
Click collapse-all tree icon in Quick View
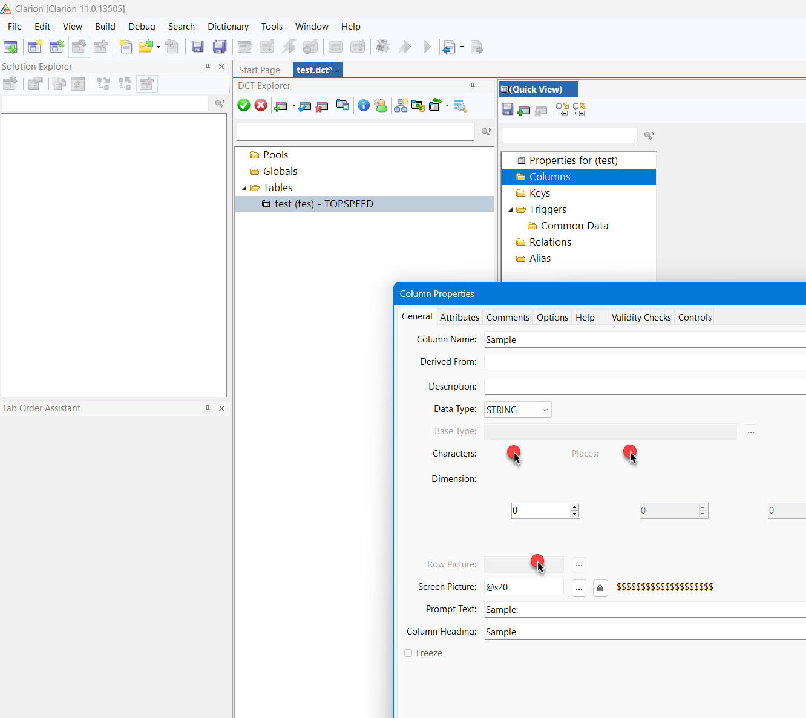click(x=579, y=109)
